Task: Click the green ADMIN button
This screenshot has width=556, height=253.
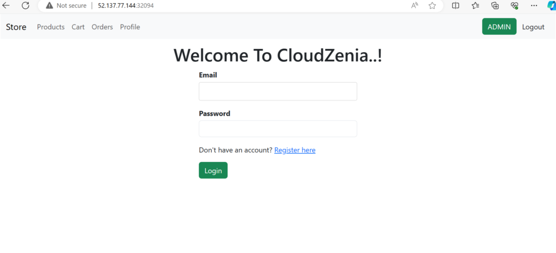Action: (x=500, y=27)
